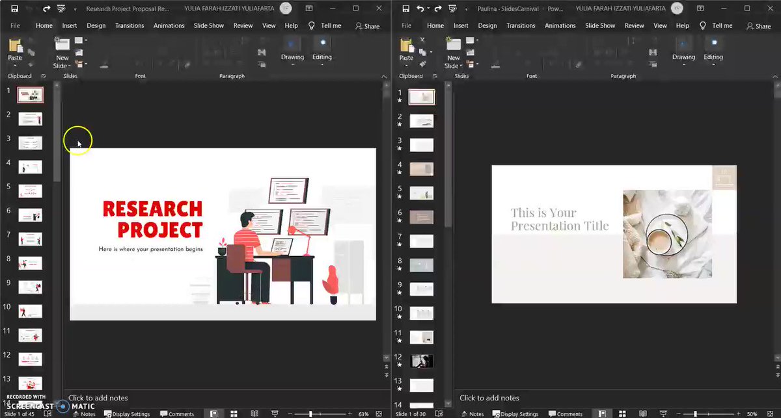
Task: Click the Tell me lightbulb in left window
Action: tap(311, 25)
